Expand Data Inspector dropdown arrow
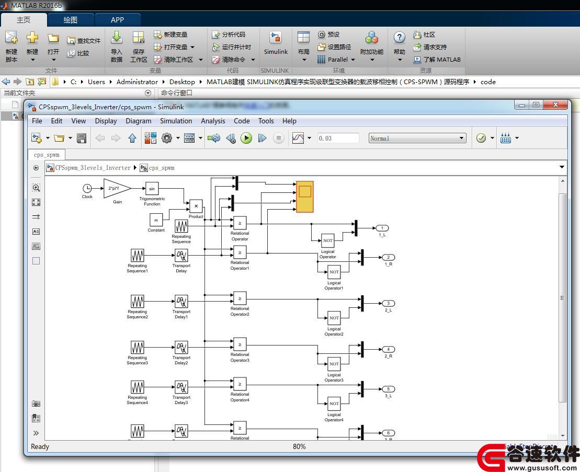580x472 pixels. tap(309, 138)
